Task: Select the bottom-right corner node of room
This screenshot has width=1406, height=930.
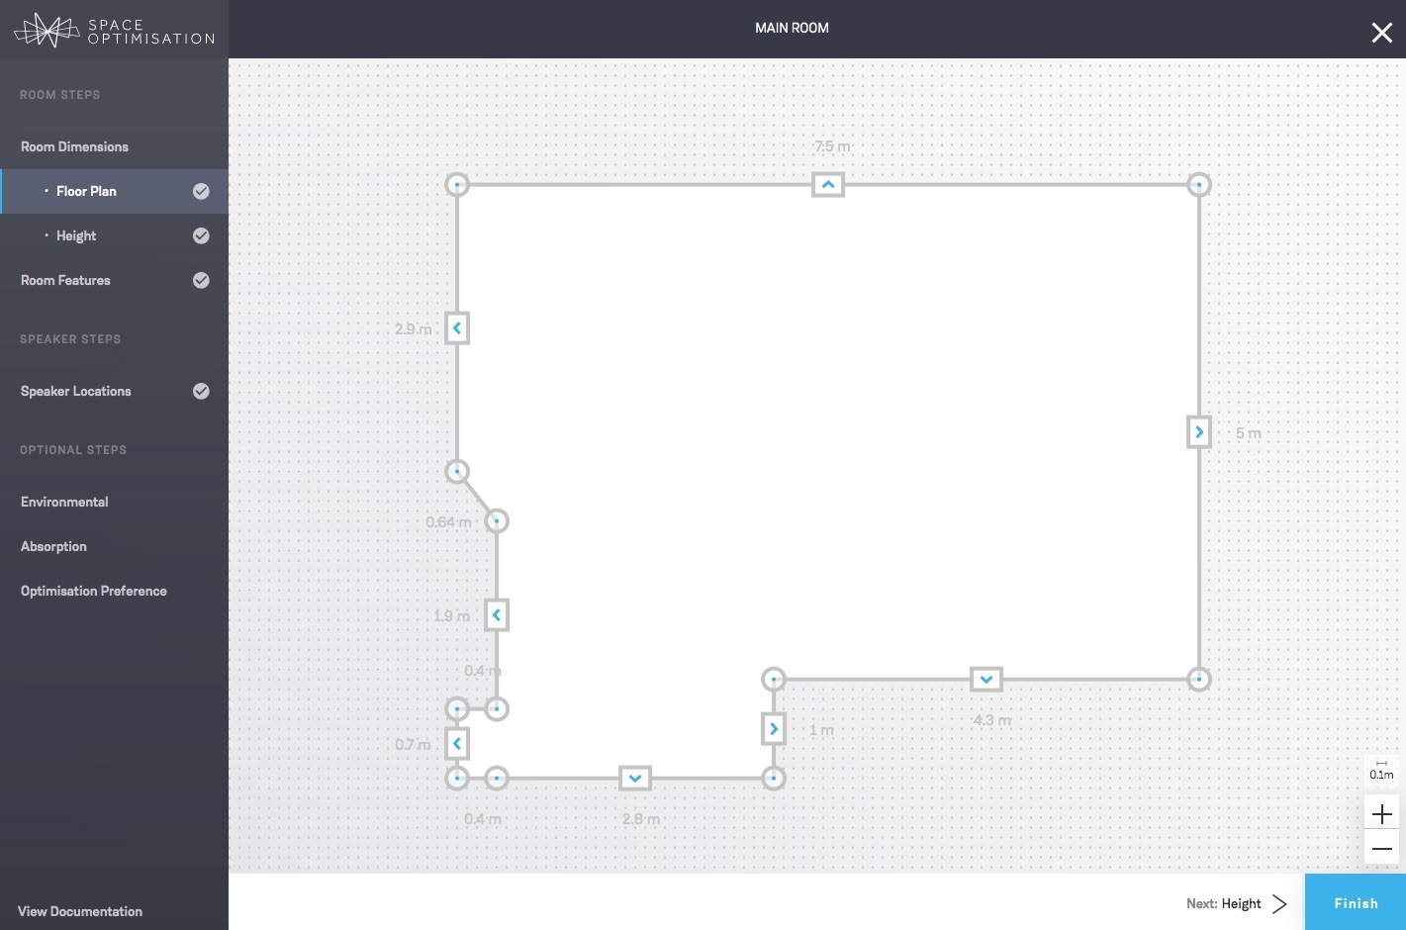Action: [x=1198, y=679]
